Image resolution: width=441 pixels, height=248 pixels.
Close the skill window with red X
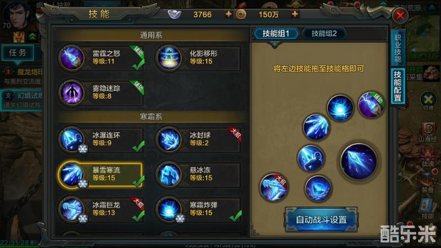click(400, 15)
